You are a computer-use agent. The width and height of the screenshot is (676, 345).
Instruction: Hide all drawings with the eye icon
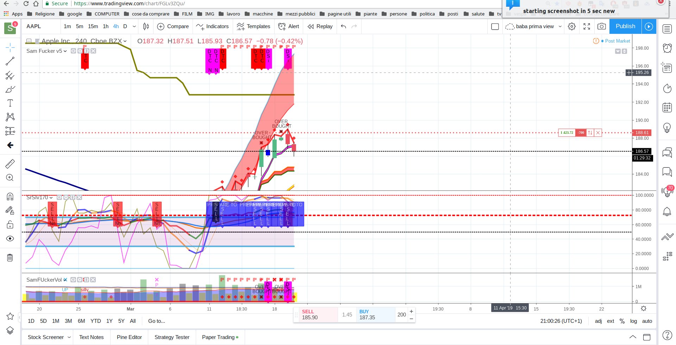(x=10, y=239)
